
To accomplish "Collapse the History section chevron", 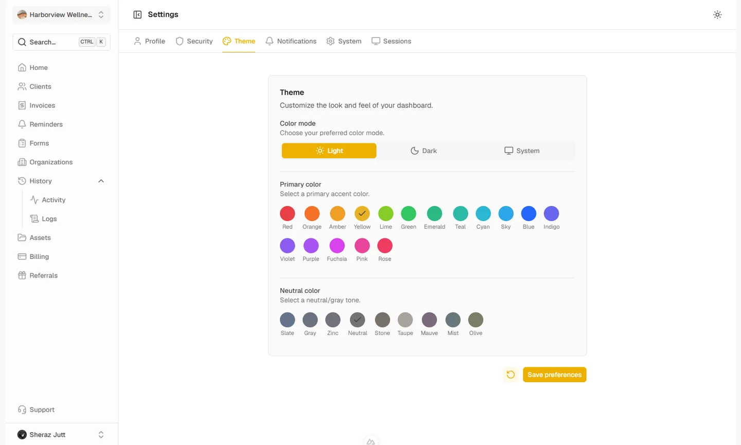I will [x=101, y=181].
